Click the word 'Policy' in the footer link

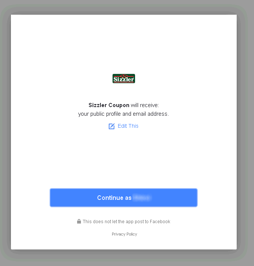132,234
